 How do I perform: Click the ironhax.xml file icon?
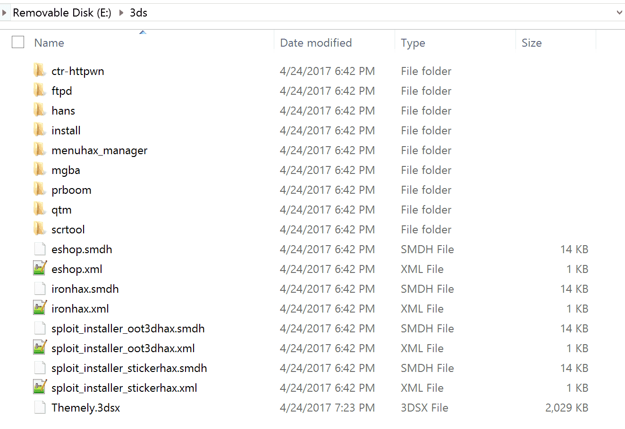click(x=40, y=308)
